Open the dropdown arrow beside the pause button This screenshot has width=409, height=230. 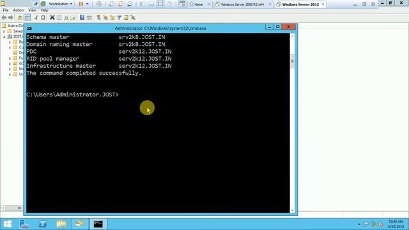pos(88,4)
